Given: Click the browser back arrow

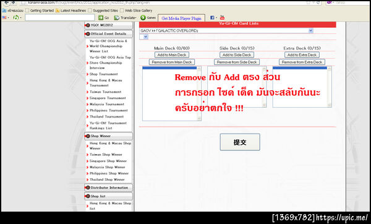Looking at the screenshot, I should pyautogui.click(x=6, y=2).
